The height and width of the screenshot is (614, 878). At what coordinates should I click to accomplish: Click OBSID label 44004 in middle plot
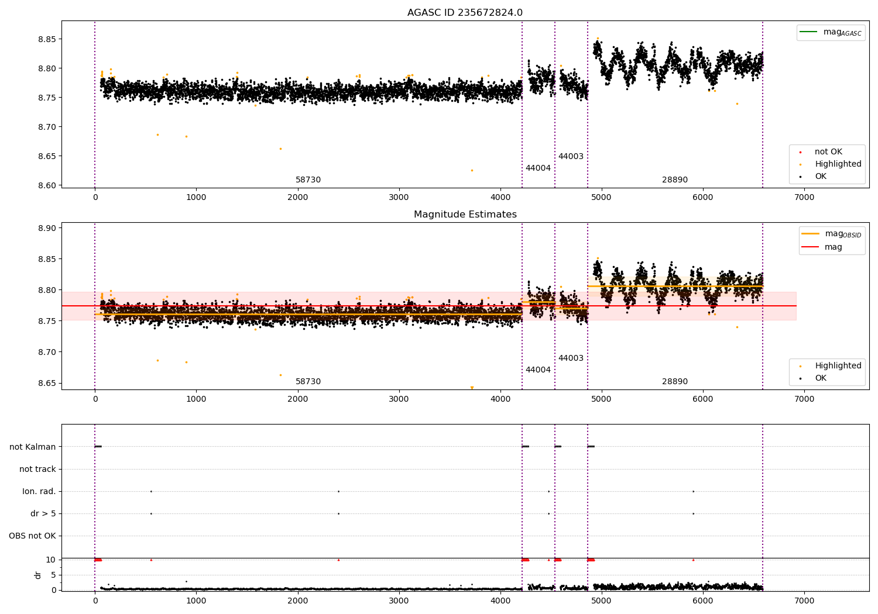click(538, 370)
